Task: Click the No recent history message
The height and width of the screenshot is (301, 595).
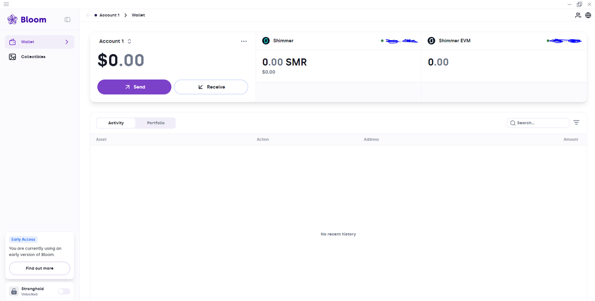Action: point(338,234)
